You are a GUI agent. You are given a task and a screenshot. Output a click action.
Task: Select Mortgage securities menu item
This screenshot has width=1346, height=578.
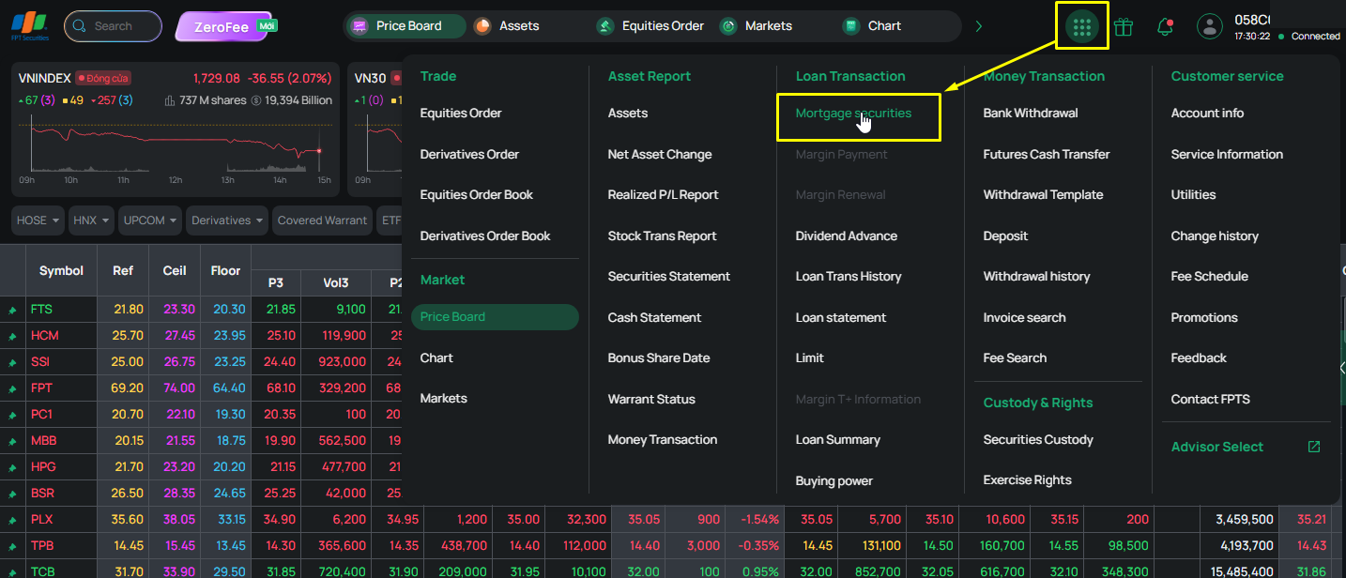(853, 113)
